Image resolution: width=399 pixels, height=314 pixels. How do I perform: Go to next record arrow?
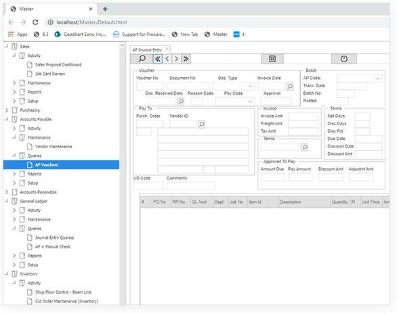coord(176,59)
